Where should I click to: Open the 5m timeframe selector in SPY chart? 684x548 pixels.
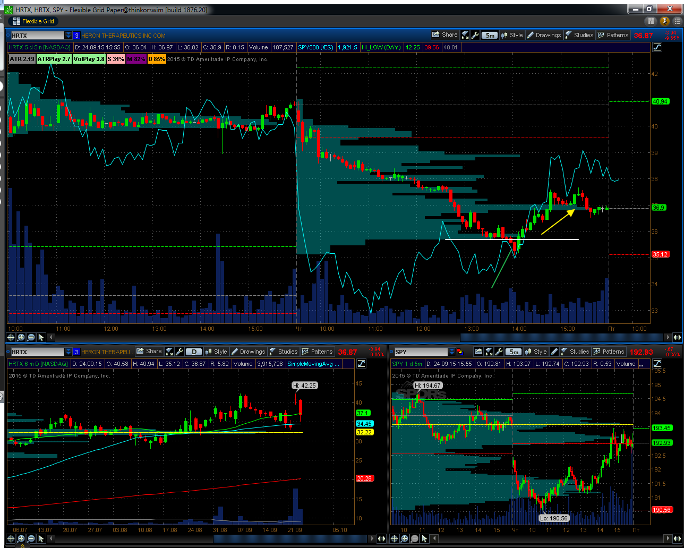pyautogui.click(x=514, y=352)
